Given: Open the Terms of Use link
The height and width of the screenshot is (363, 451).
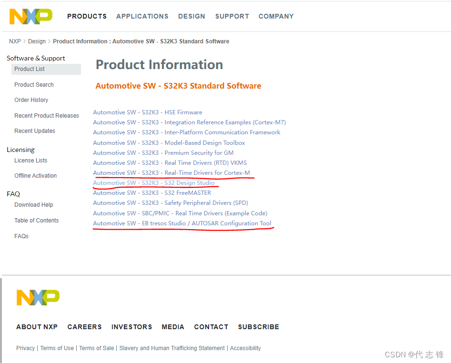Looking at the screenshot, I should click(57, 348).
